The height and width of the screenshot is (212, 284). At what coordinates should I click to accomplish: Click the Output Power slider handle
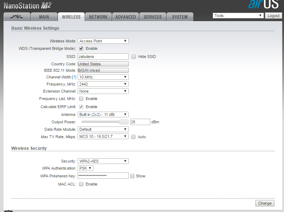(124, 122)
